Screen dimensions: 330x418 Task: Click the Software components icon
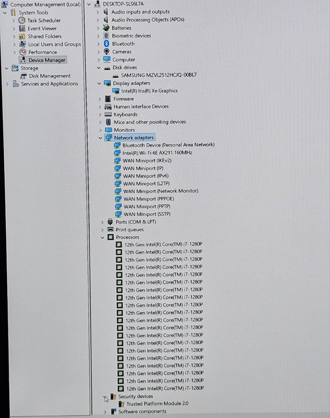[x=113, y=411]
